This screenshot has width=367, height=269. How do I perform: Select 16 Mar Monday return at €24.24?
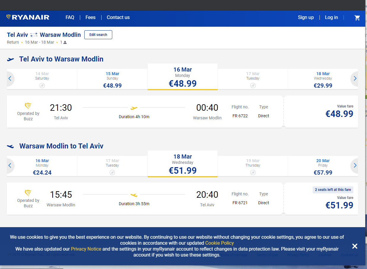[x=42, y=167]
